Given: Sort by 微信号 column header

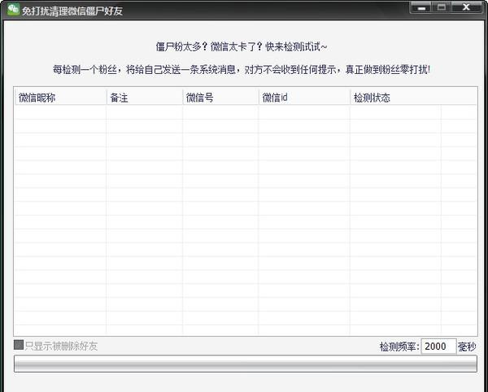Looking at the screenshot, I should point(220,98).
